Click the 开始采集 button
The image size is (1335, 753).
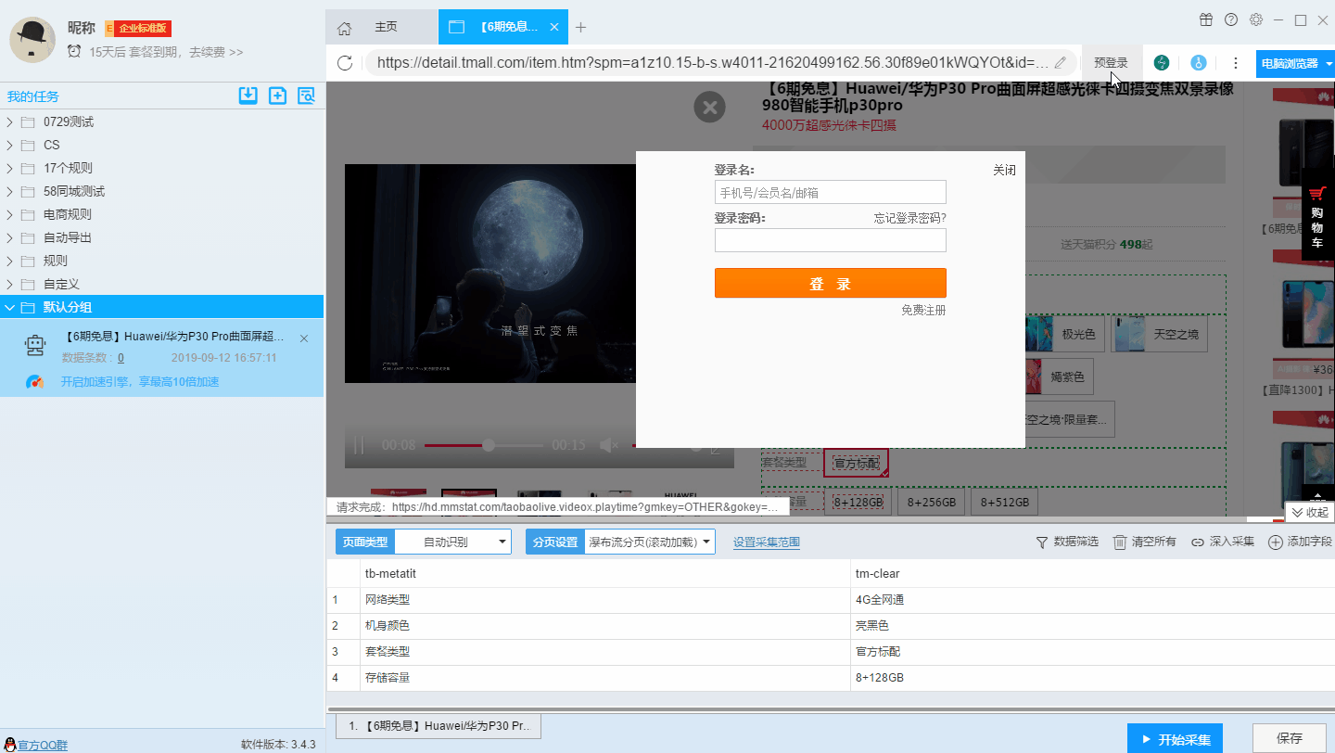(1176, 739)
